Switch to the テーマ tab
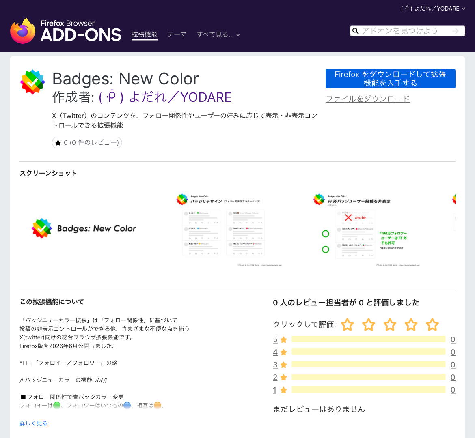 [x=177, y=34]
